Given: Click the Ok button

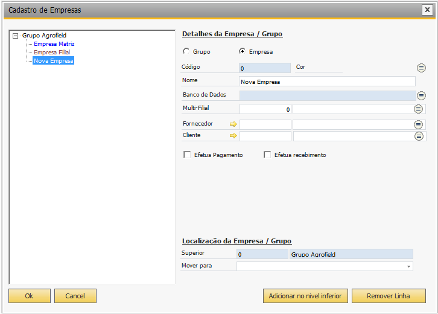Looking at the screenshot, I should pos(30,296).
